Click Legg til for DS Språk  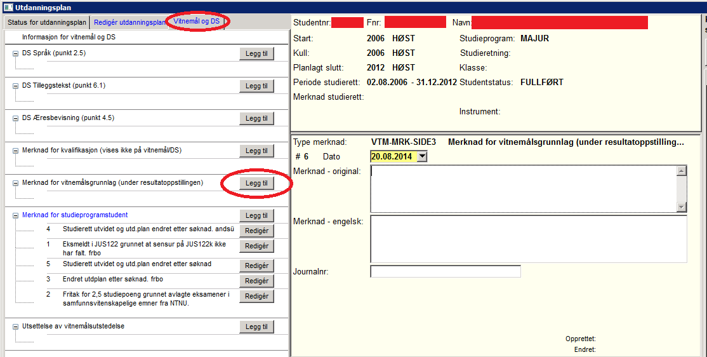click(x=256, y=53)
